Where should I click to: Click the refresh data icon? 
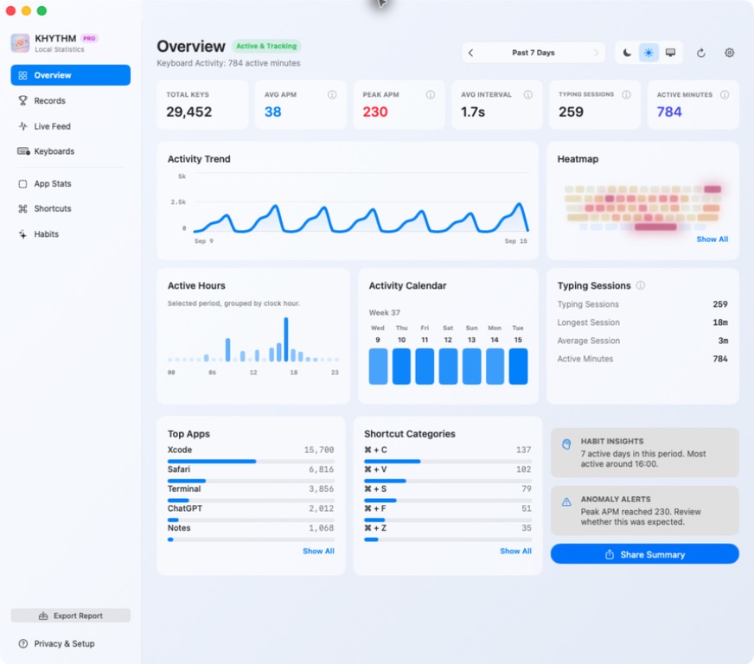point(701,53)
